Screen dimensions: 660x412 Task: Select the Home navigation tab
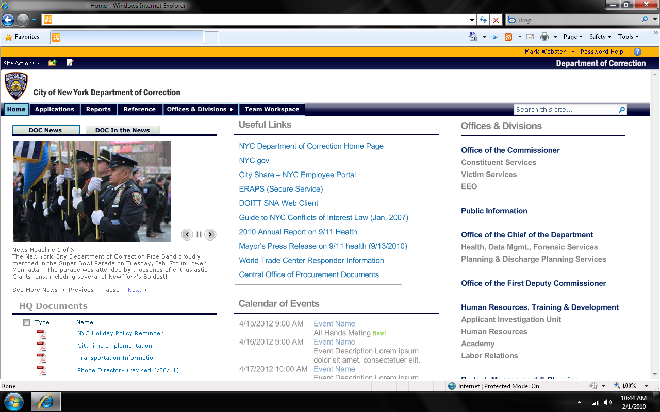[x=16, y=109]
